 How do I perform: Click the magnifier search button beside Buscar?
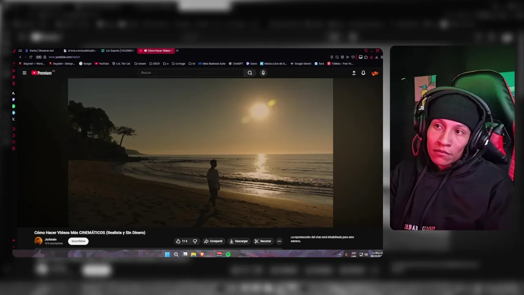[250, 73]
